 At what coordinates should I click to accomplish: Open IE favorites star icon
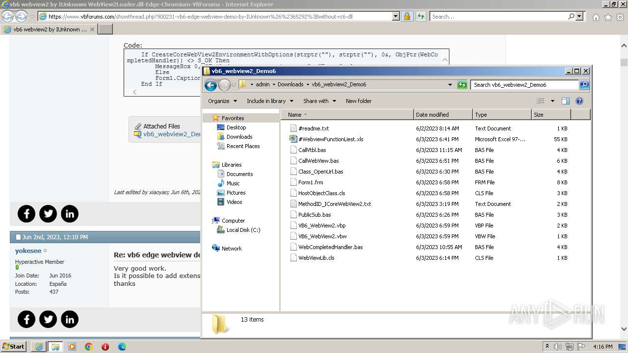(608, 17)
